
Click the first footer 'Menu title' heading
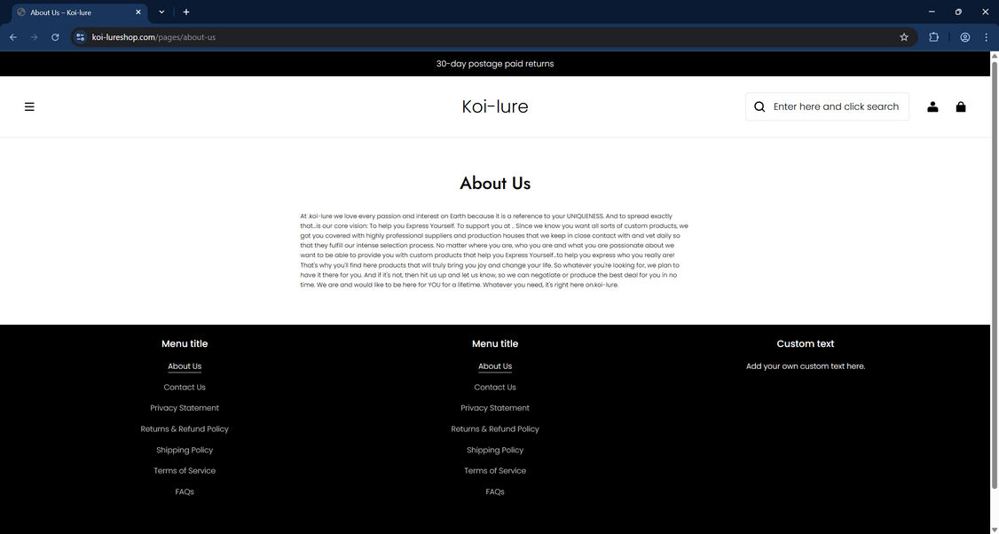click(x=185, y=343)
